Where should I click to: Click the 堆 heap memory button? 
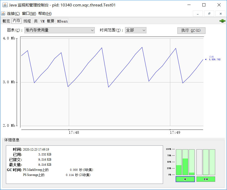coord(185,179)
